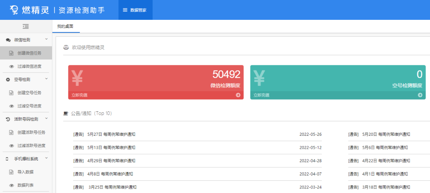
Task: Click the document icon beside 导入数据
Action: (11, 172)
